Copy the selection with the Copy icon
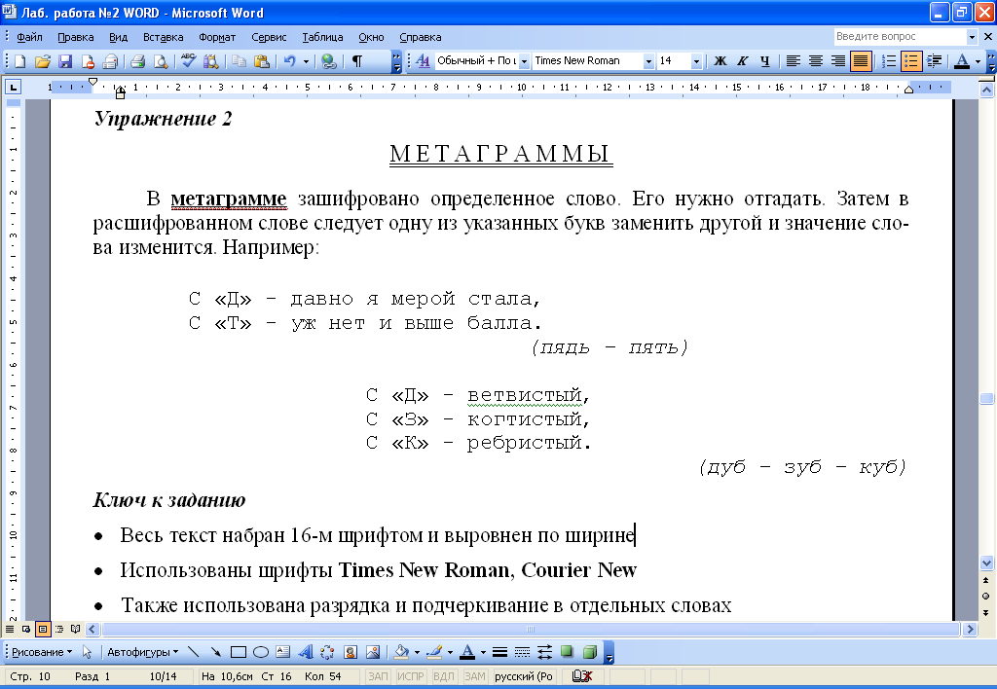The image size is (997, 689). [x=240, y=61]
